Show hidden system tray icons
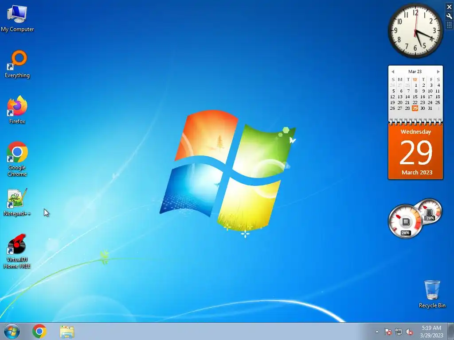 [x=377, y=332]
